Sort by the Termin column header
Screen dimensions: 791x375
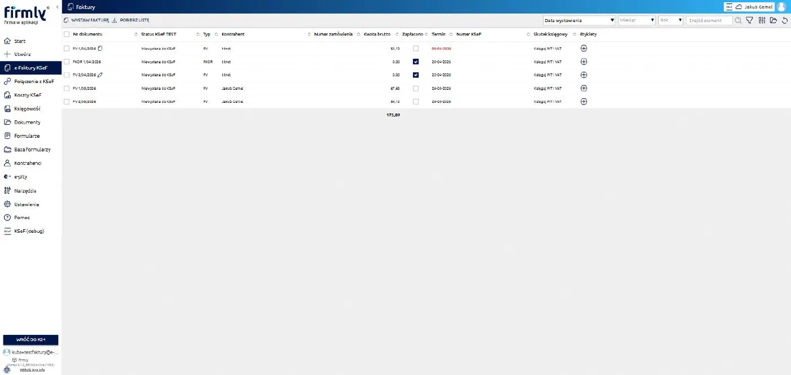pos(438,34)
